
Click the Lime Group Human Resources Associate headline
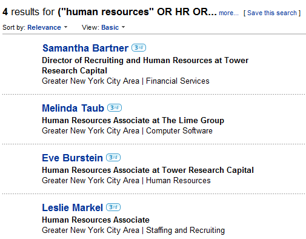click(133, 120)
